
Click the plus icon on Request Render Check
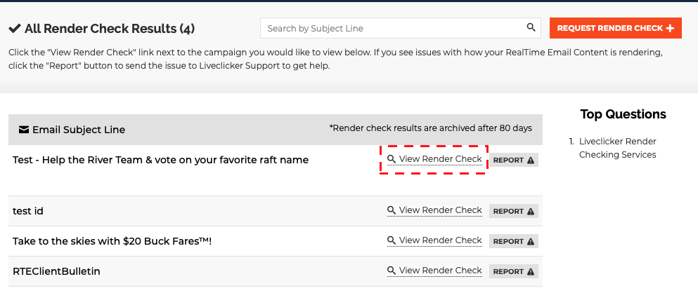pos(670,28)
